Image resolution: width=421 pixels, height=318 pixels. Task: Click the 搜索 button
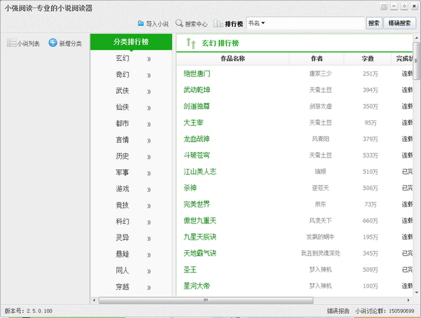tap(374, 23)
